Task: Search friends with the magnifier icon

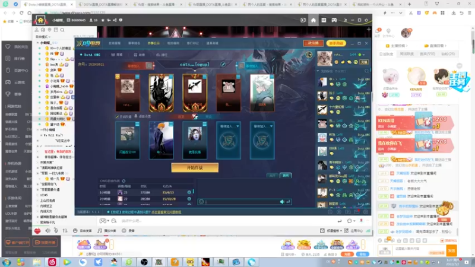Action: 366,71
